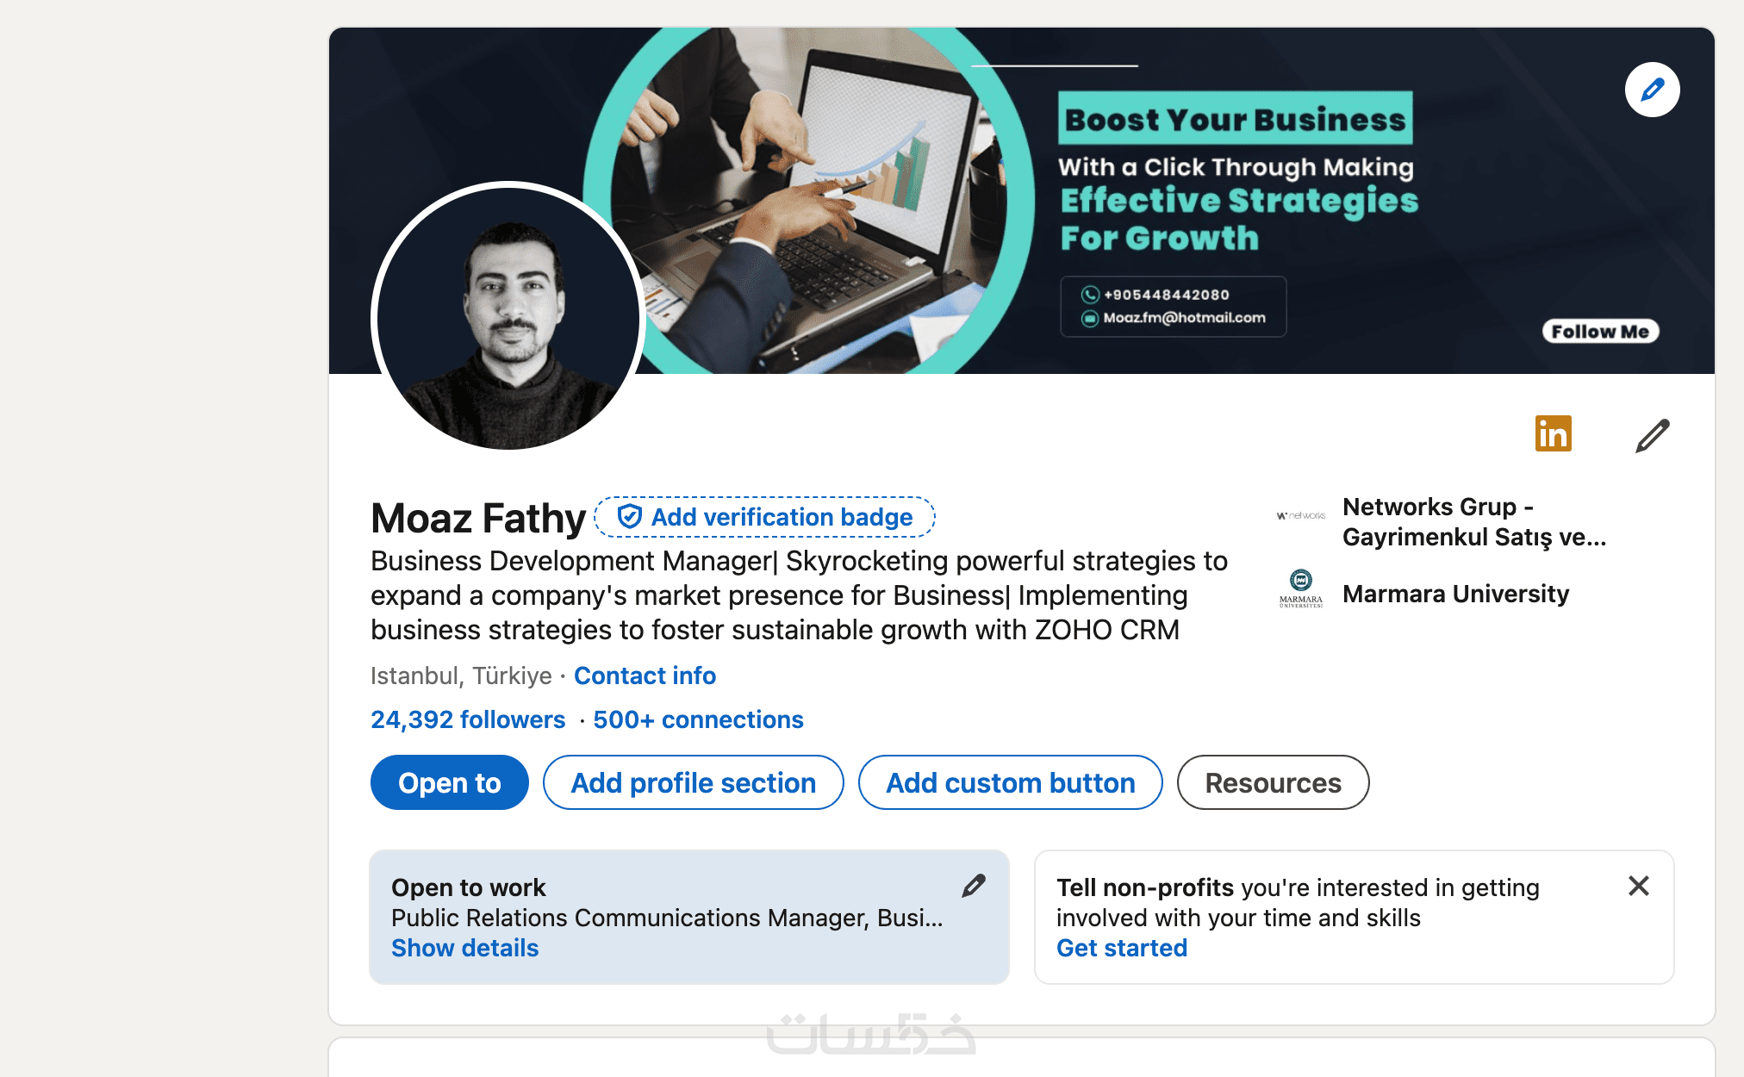Open Add profile section menu

(x=693, y=782)
